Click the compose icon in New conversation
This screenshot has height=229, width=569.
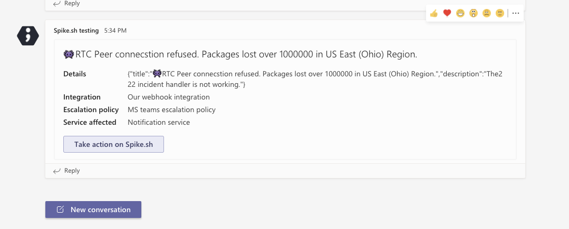(x=60, y=210)
